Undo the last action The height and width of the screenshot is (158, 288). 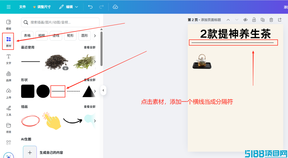pos(90,7)
